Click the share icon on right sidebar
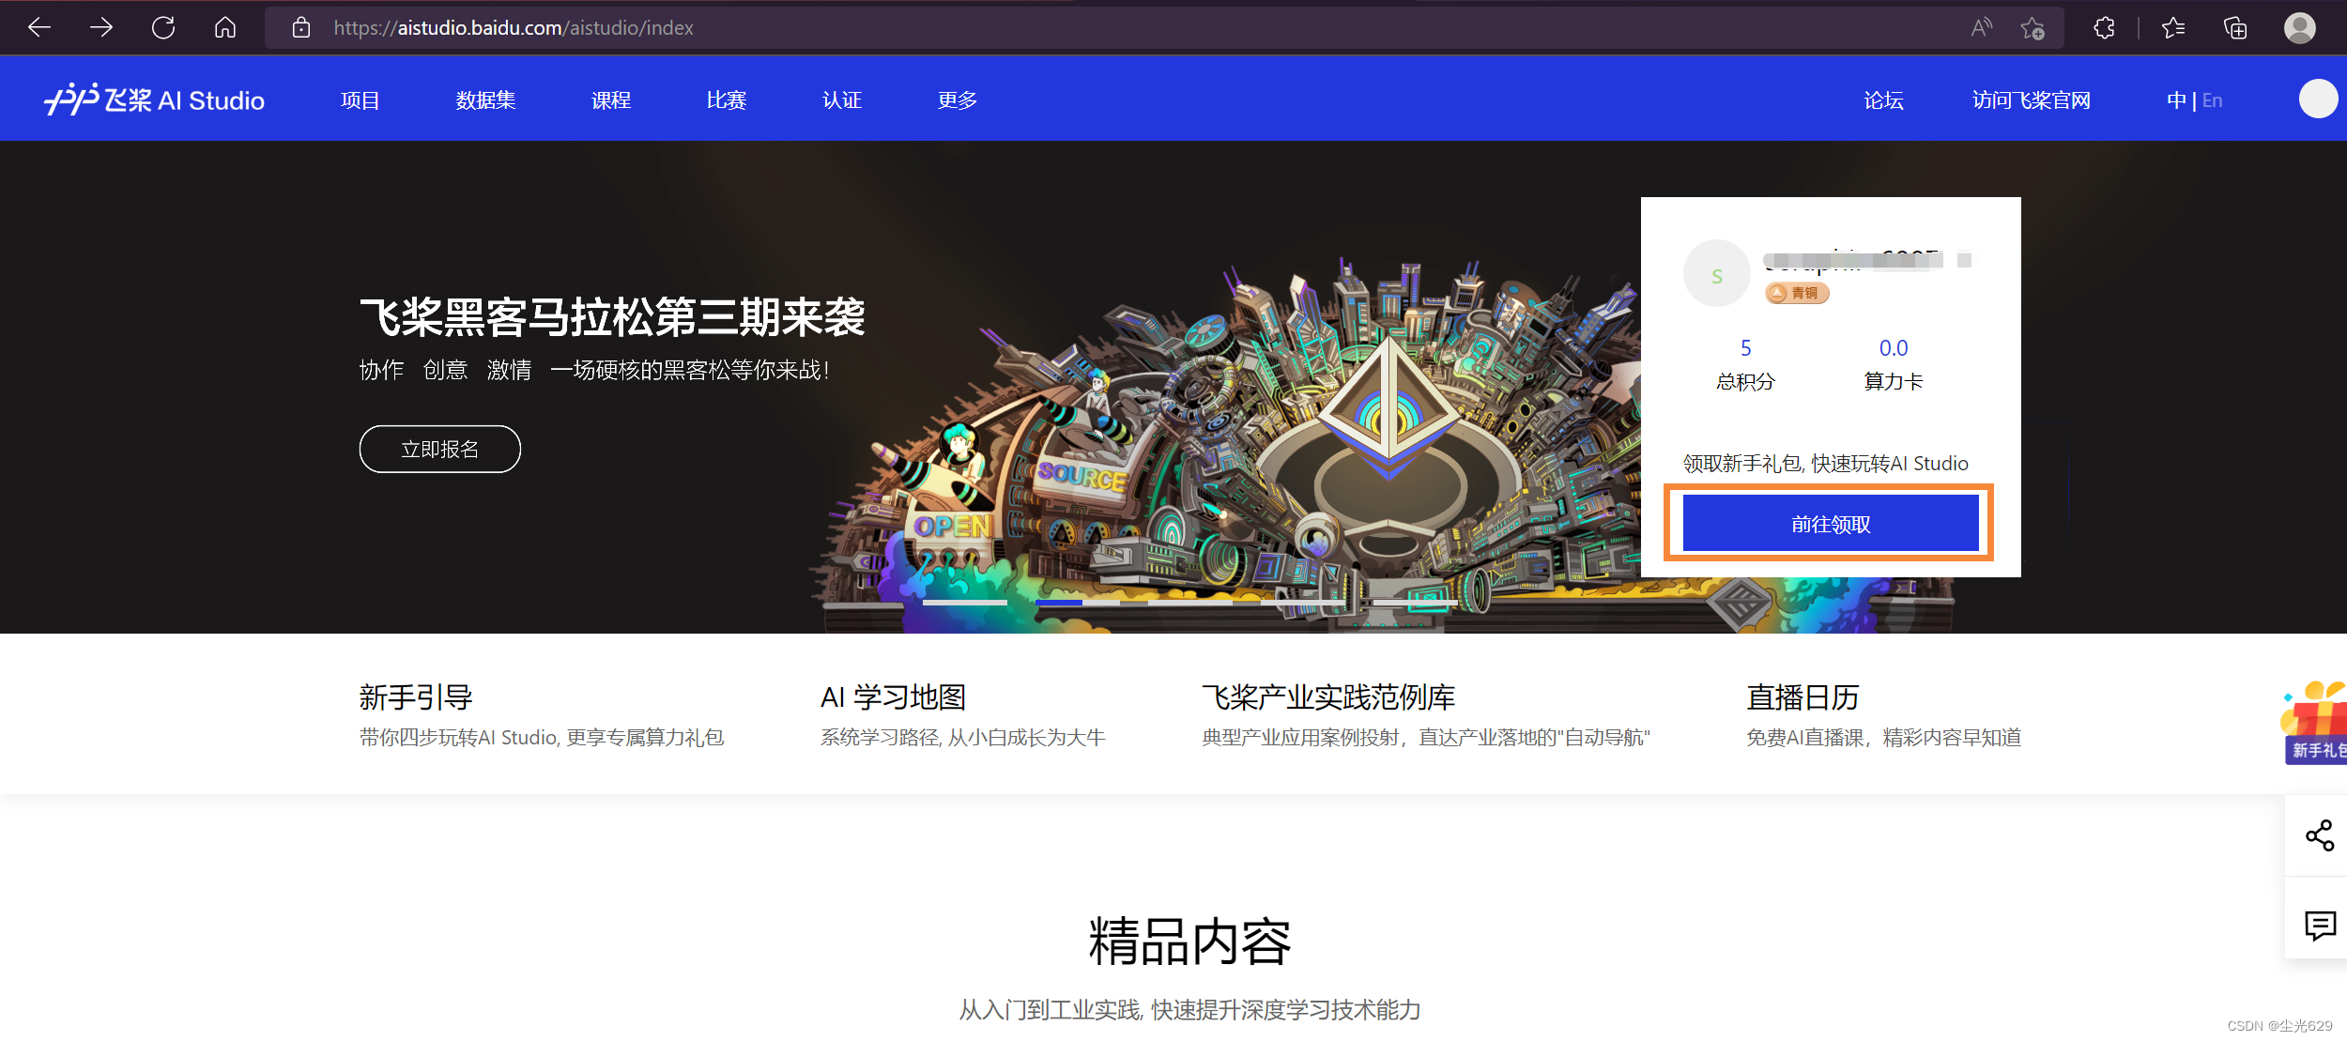The width and height of the screenshot is (2347, 1041). click(2320, 835)
